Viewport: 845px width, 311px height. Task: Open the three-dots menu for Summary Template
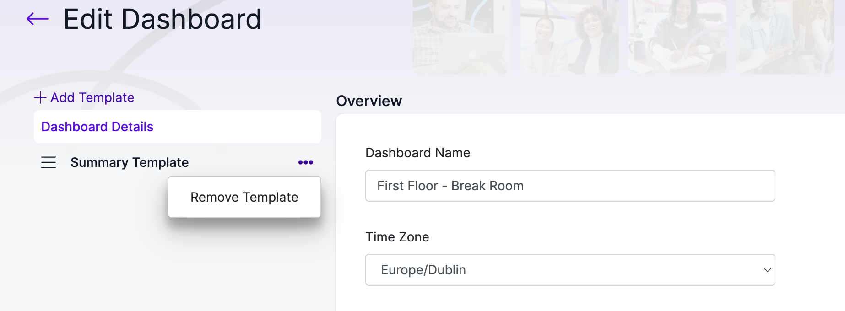305,162
